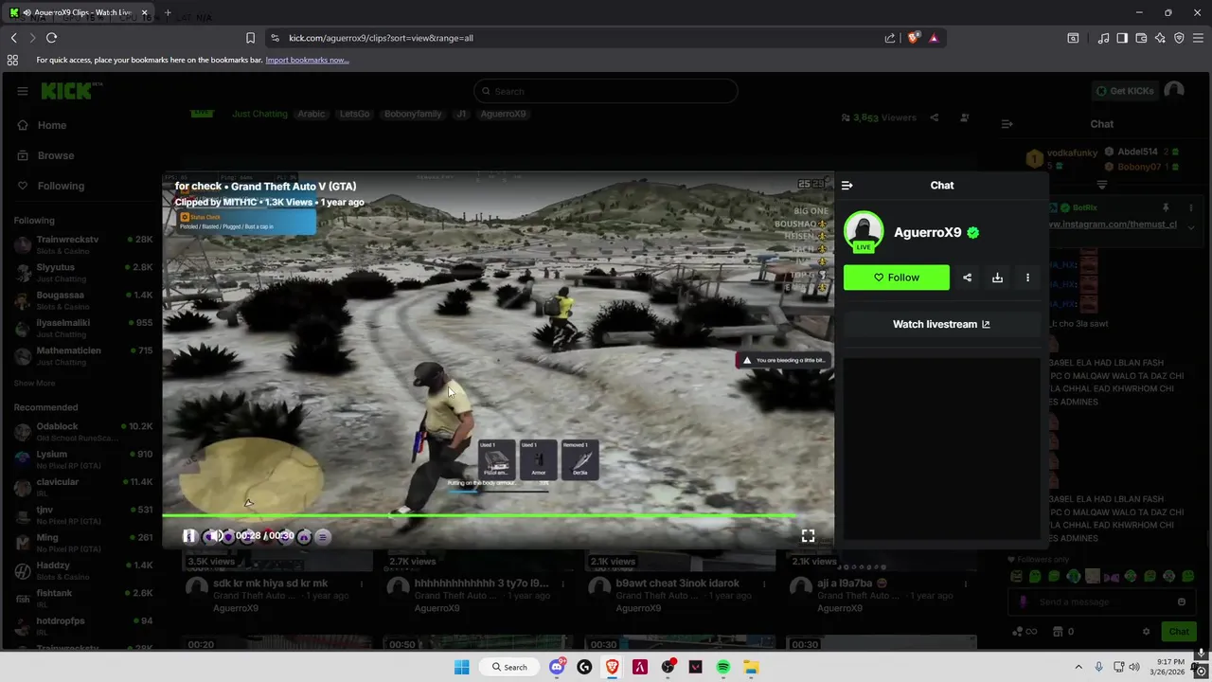Go back in browser history
Image resolution: width=1212 pixels, height=682 pixels.
tap(13, 38)
